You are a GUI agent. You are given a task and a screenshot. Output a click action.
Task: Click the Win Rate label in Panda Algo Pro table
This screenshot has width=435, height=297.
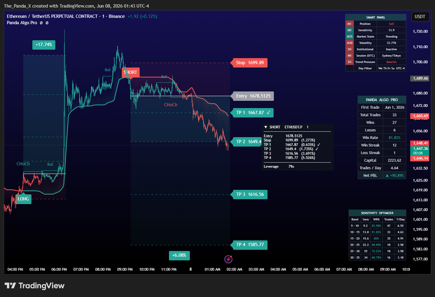point(370,137)
